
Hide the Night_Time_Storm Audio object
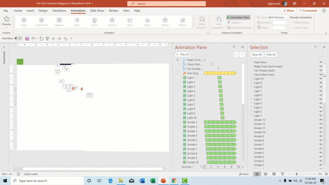click(x=320, y=66)
